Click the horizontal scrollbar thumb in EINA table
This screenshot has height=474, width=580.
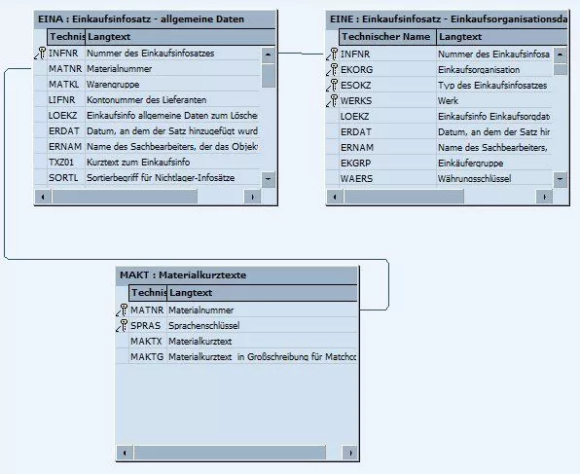click(x=125, y=197)
